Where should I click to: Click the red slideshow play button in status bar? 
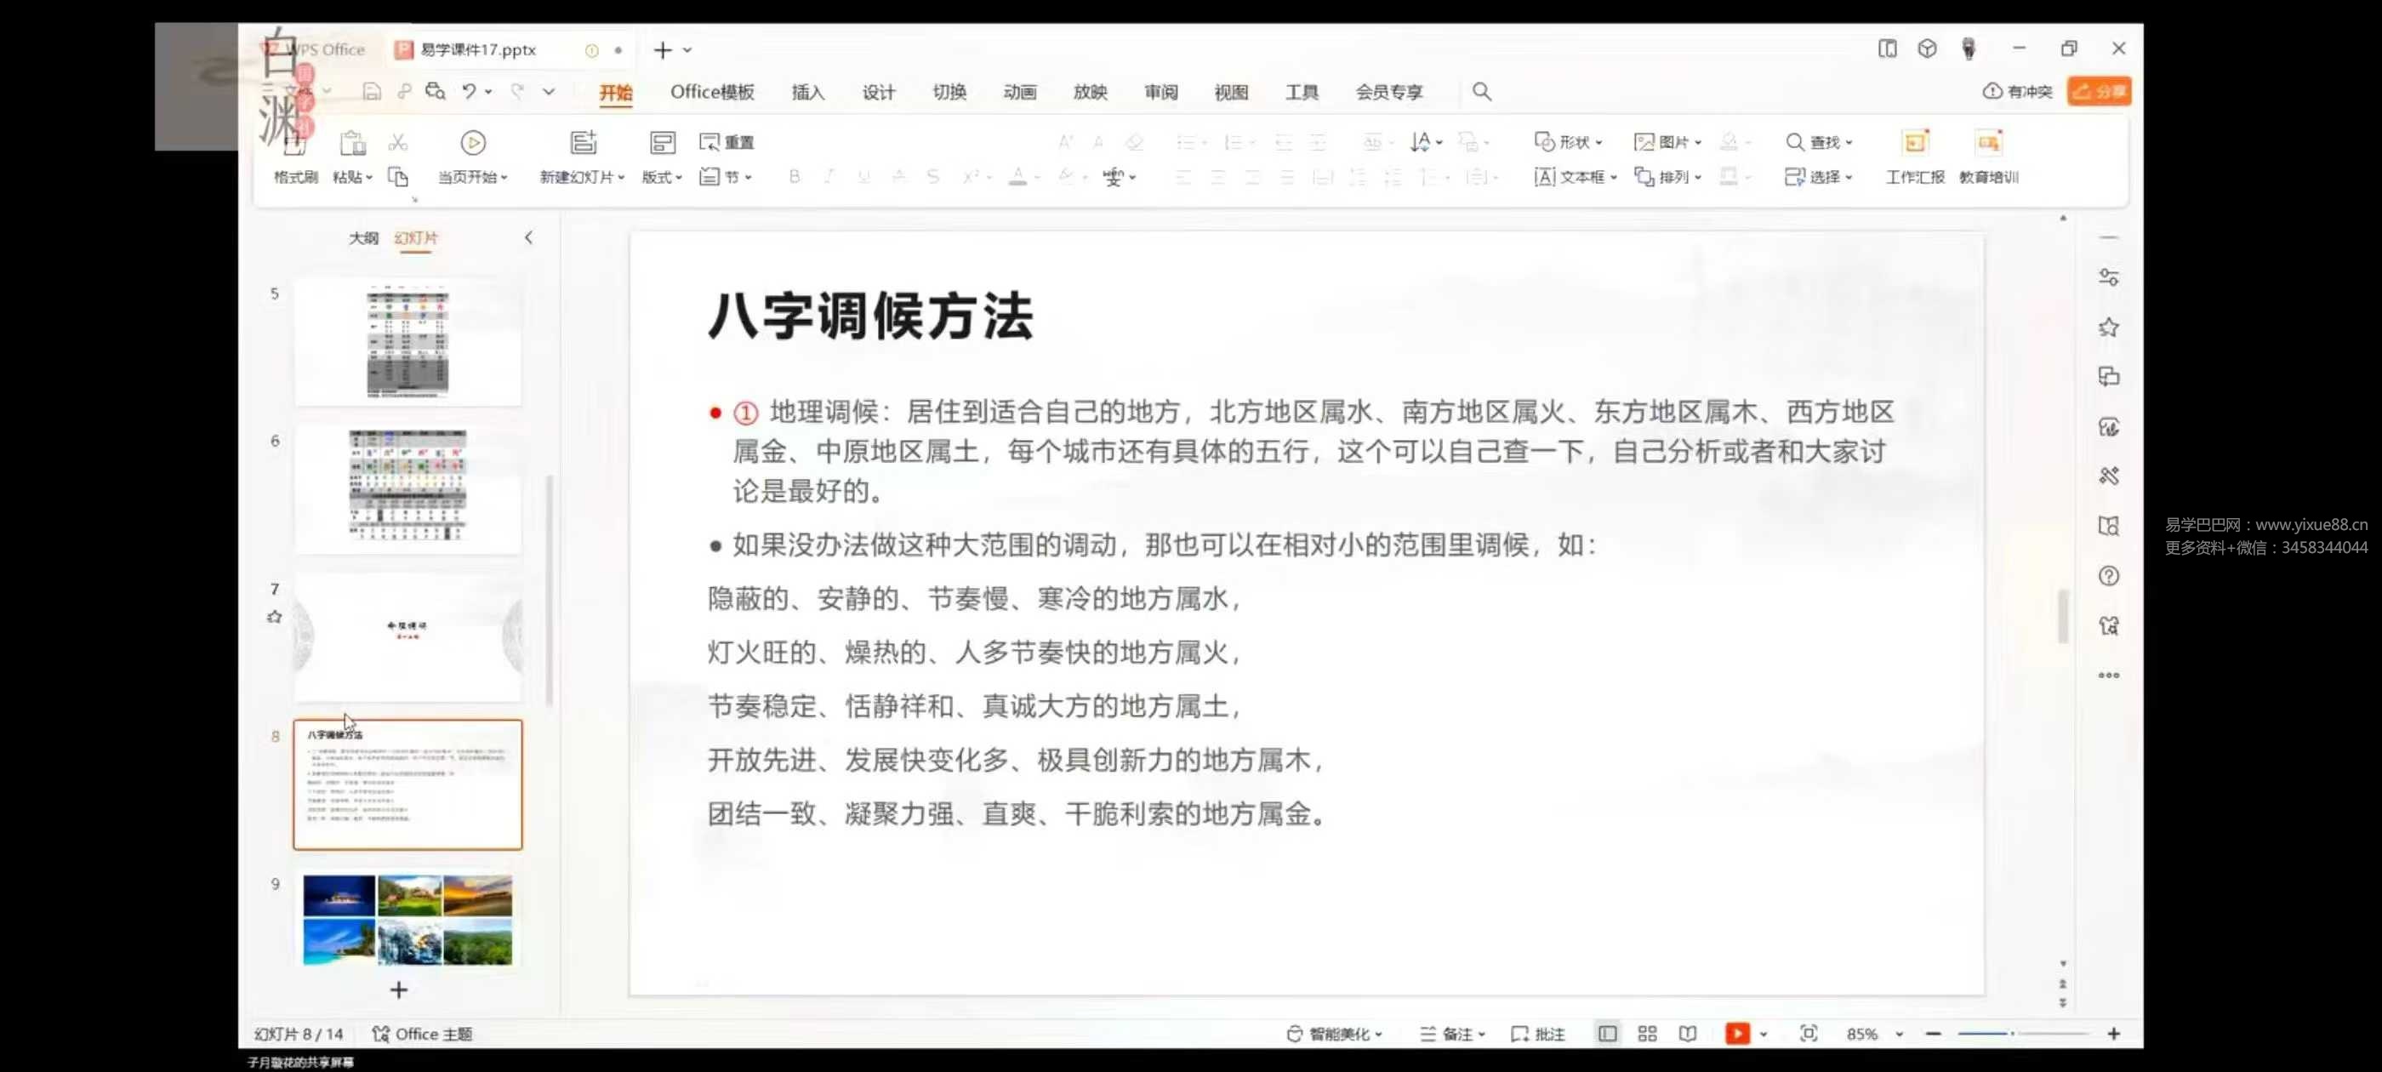coord(1736,1033)
